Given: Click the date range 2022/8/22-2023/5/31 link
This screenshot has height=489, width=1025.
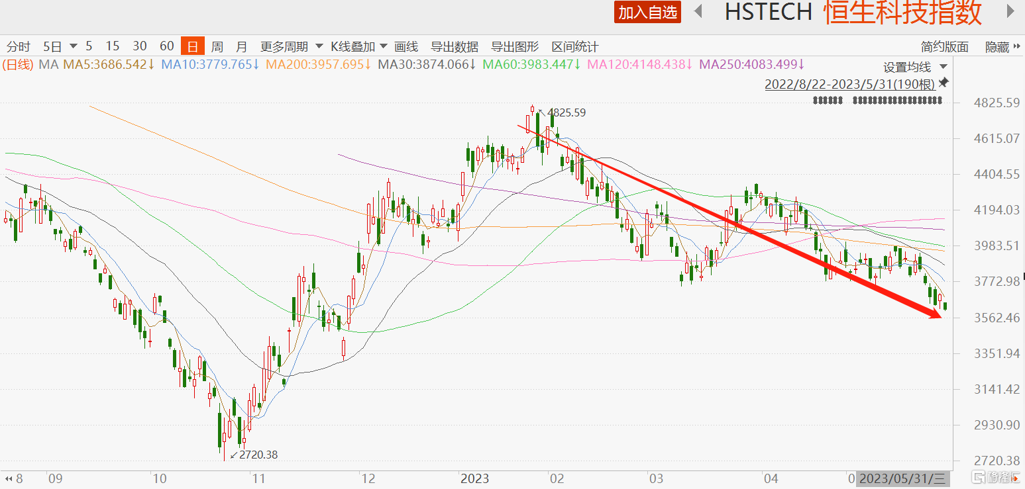Looking at the screenshot, I should click(849, 84).
